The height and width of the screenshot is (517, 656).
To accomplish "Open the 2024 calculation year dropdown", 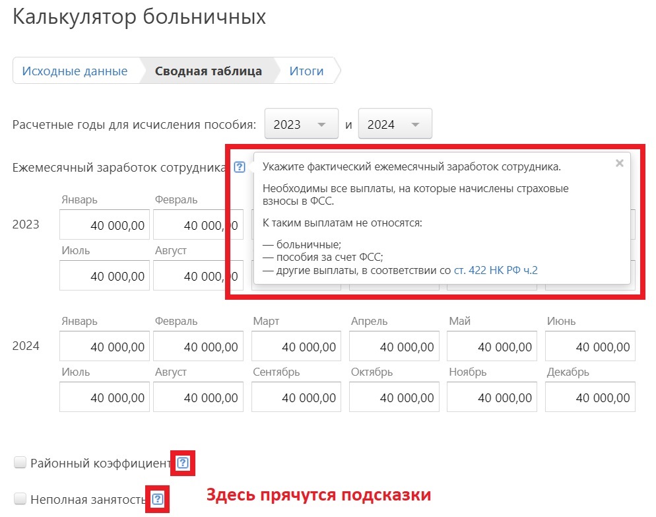I will pos(395,124).
